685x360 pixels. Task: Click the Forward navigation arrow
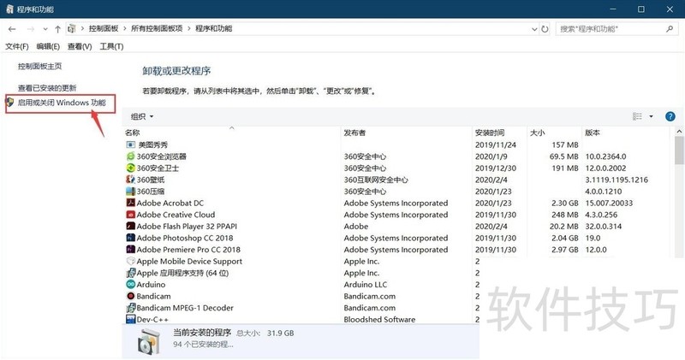click(31, 29)
